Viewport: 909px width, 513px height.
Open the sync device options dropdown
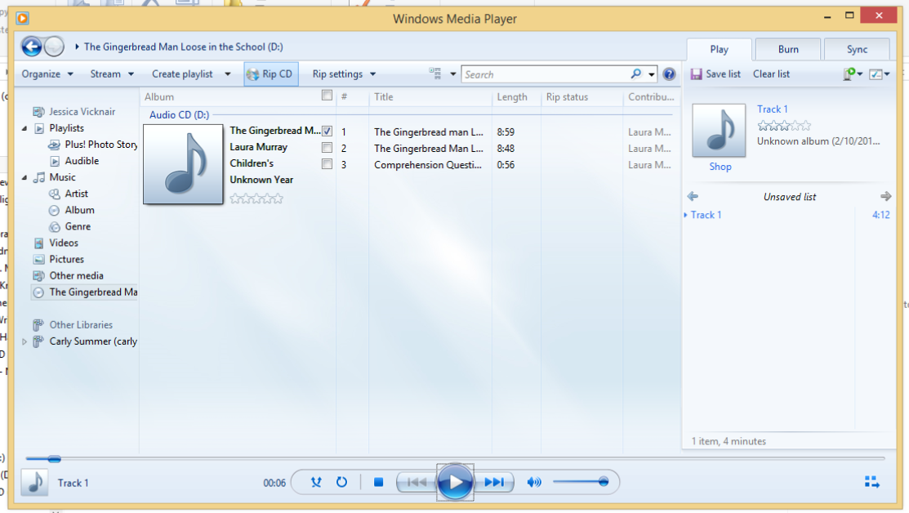coord(853,74)
